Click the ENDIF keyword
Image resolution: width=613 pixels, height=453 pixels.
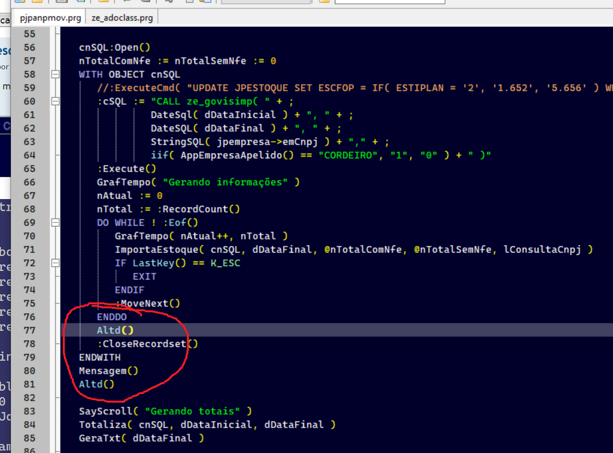pos(130,290)
